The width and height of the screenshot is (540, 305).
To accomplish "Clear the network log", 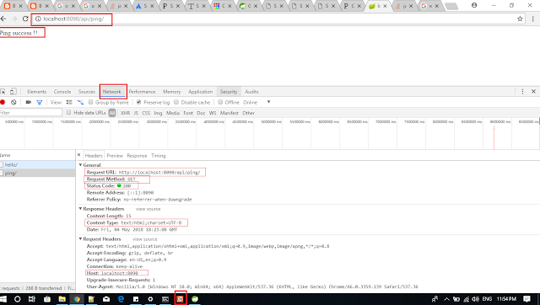I will pyautogui.click(x=13, y=102).
